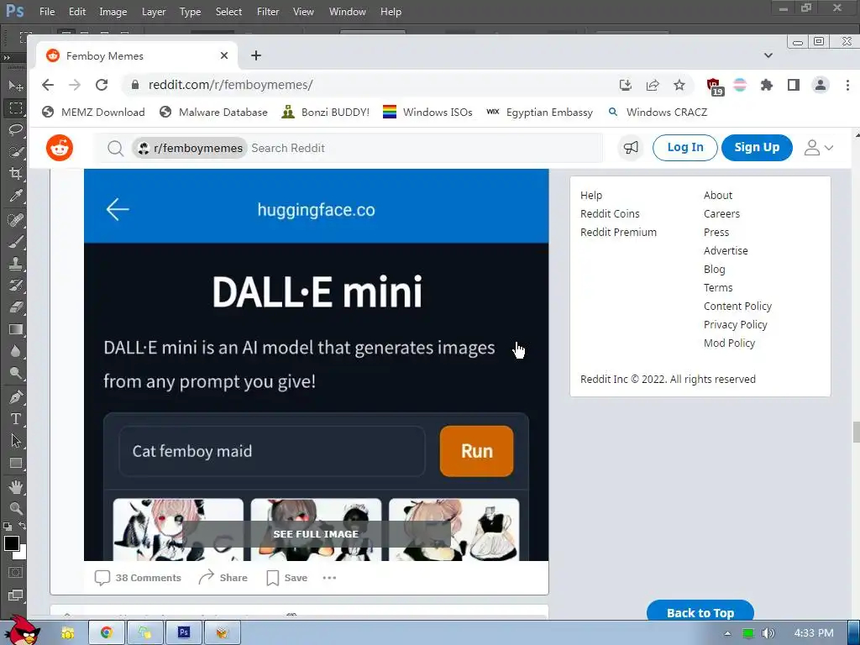Image resolution: width=860 pixels, height=645 pixels.
Task: Select the Blur tool
Action: pos(15,351)
